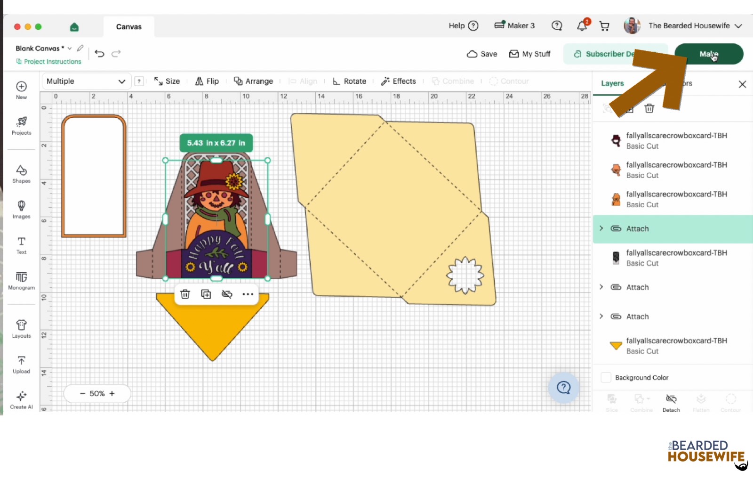This screenshot has width=753, height=479.
Task: Duplicate selection using the floating toolbar icon
Action: pos(206,294)
